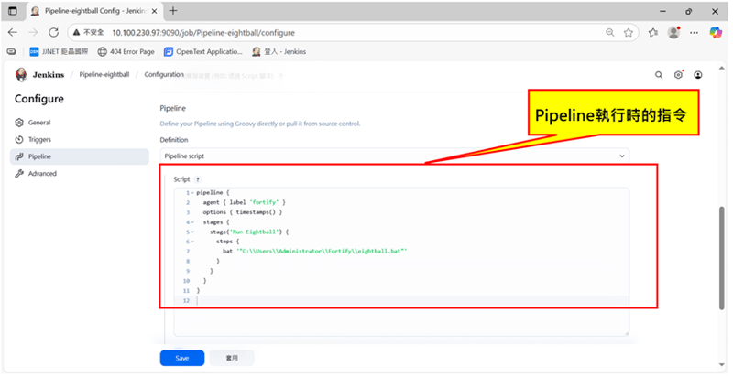Click the Script editor resize handle
This screenshot has height=377, width=733.
(x=626, y=333)
